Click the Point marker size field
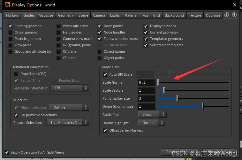This screenshot has width=242, height=160. tap(147, 98)
